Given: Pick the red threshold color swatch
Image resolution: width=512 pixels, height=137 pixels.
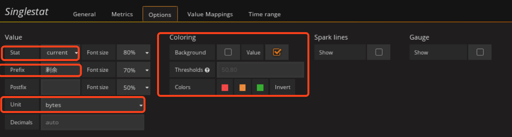Looking at the screenshot, I should pyautogui.click(x=225, y=88).
